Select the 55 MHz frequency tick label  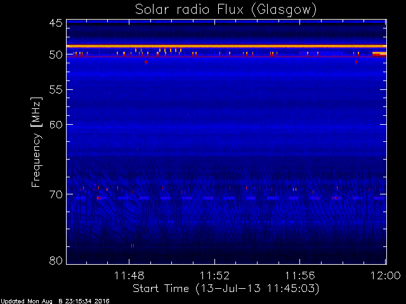point(56,90)
